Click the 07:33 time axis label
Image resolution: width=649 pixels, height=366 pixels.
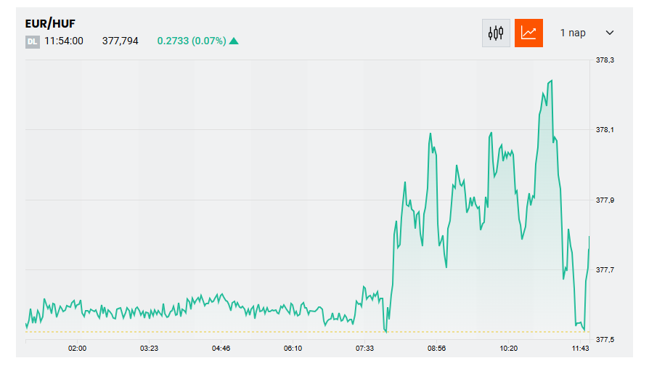pos(365,349)
